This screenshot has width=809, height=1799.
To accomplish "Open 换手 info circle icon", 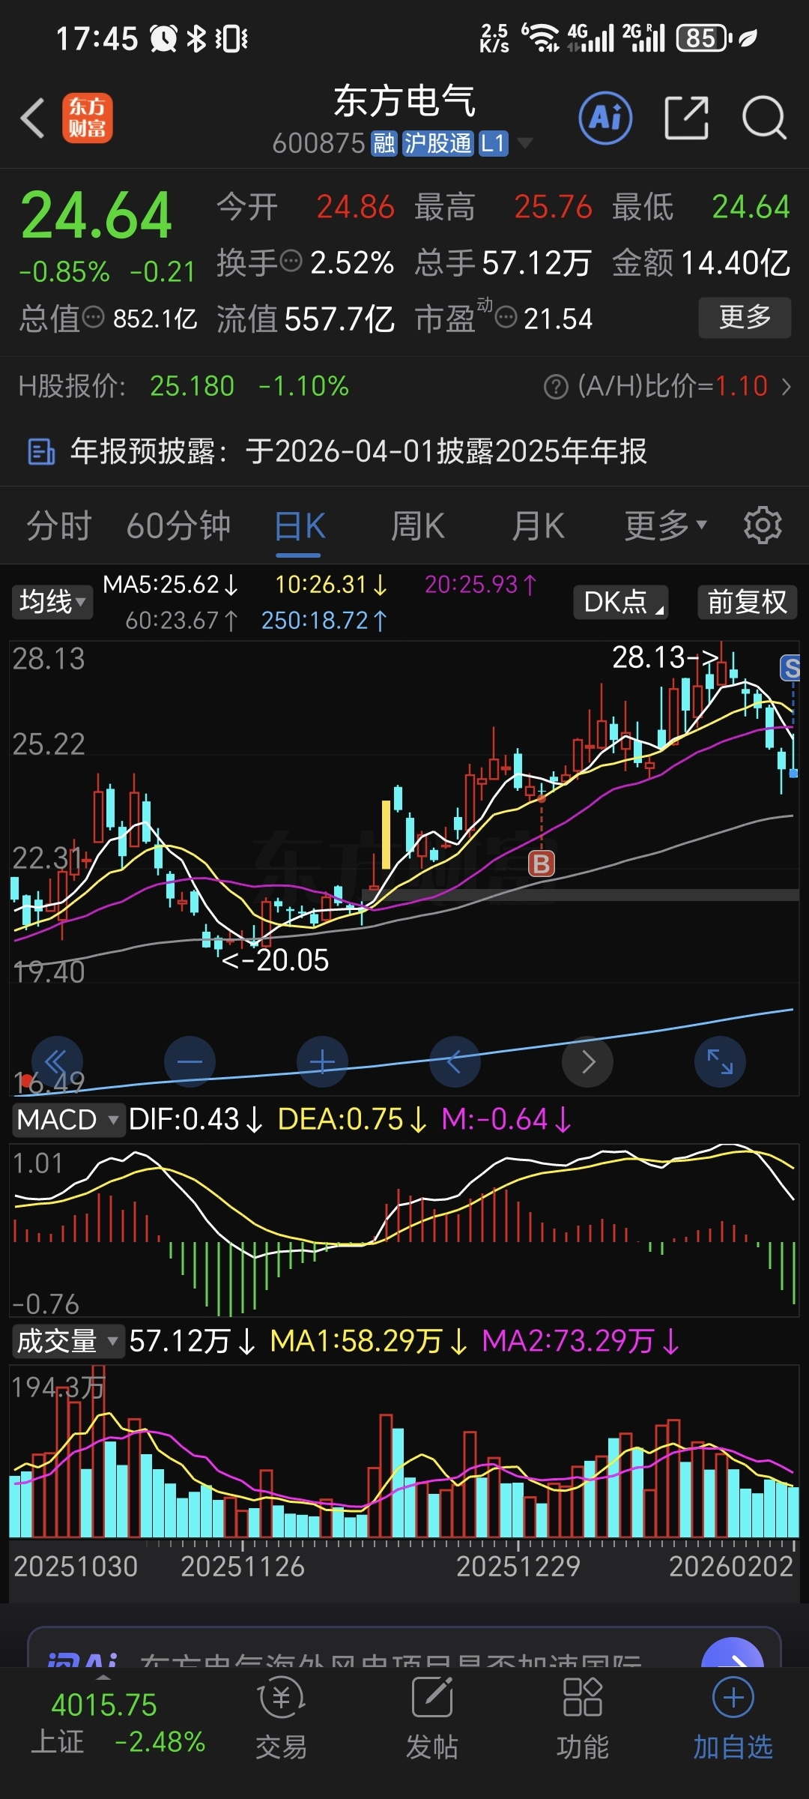I will [291, 262].
